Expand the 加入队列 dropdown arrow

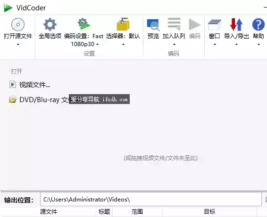tap(174, 45)
